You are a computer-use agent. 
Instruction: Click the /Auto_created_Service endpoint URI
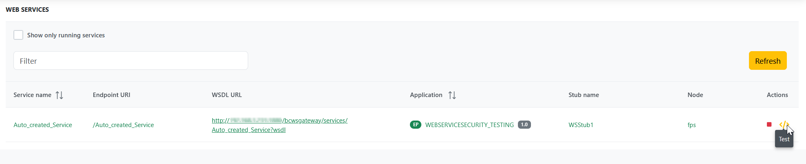pos(123,125)
